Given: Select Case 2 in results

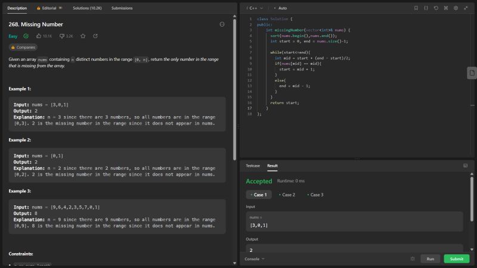Looking at the screenshot, I should click(287, 195).
